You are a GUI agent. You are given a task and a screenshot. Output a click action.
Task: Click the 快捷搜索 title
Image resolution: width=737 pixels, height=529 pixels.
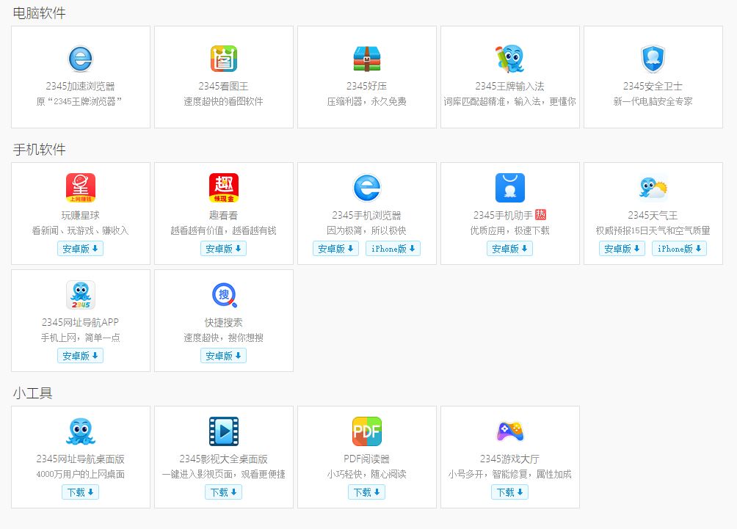(x=224, y=322)
